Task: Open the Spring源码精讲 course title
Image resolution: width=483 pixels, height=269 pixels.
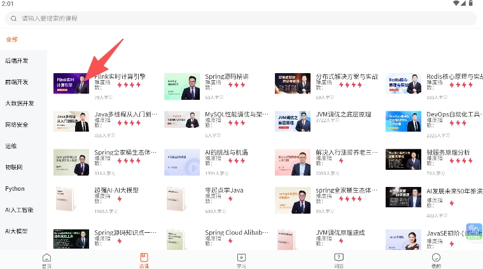Action: coord(227,76)
